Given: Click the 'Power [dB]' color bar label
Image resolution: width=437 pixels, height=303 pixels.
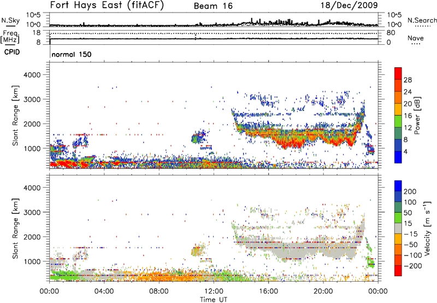Looking at the screenshot, I should 417,115.
